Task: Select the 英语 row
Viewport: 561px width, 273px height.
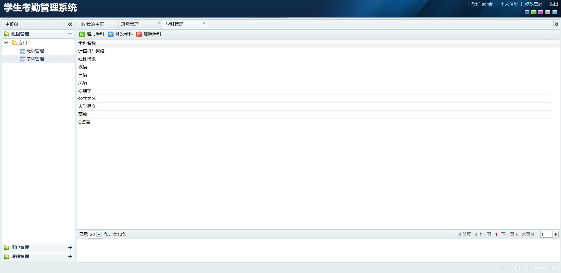Action: pyautogui.click(x=315, y=83)
